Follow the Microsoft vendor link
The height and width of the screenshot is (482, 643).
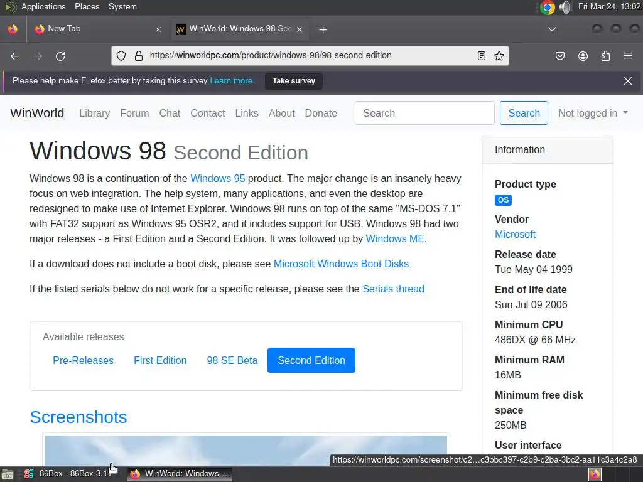click(x=515, y=235)
